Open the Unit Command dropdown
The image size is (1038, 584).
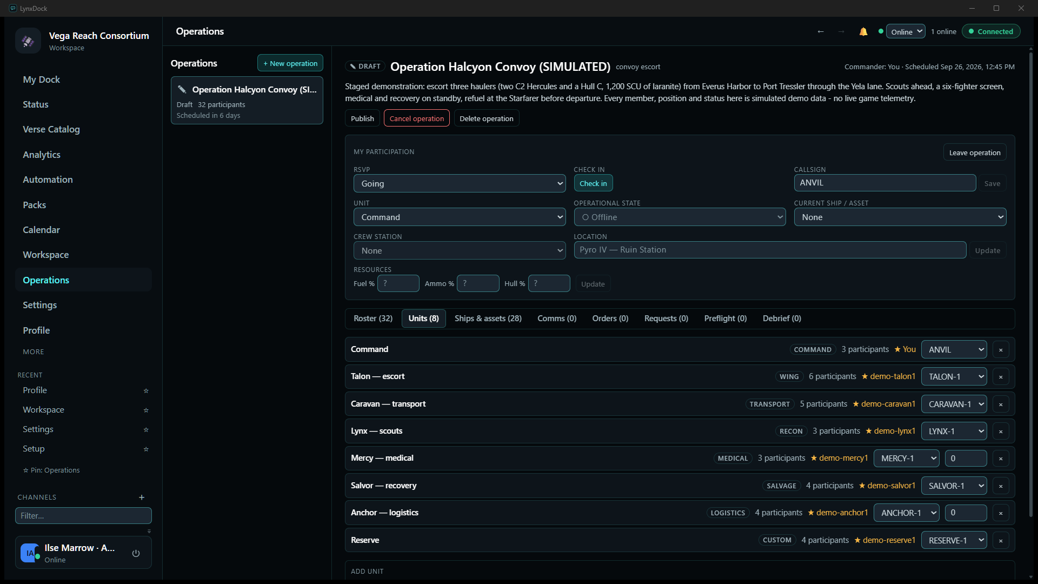tap(460, 217)
